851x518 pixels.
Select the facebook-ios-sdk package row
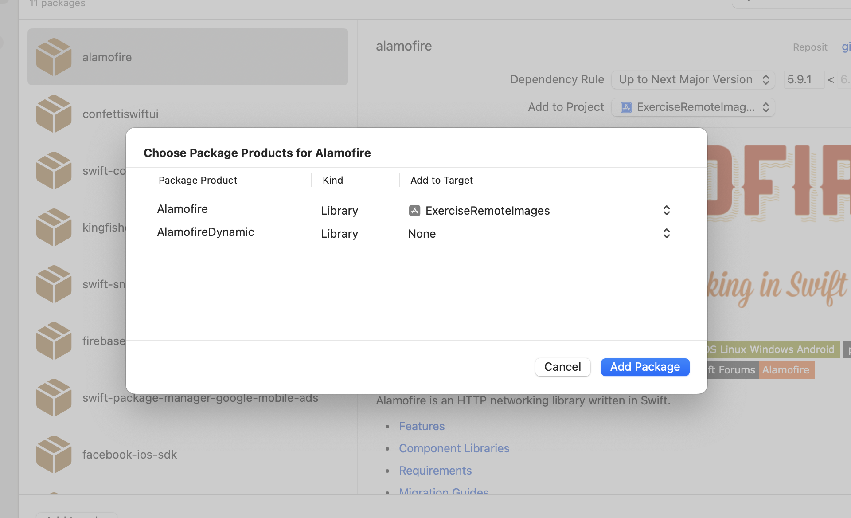tap(188, 454)
